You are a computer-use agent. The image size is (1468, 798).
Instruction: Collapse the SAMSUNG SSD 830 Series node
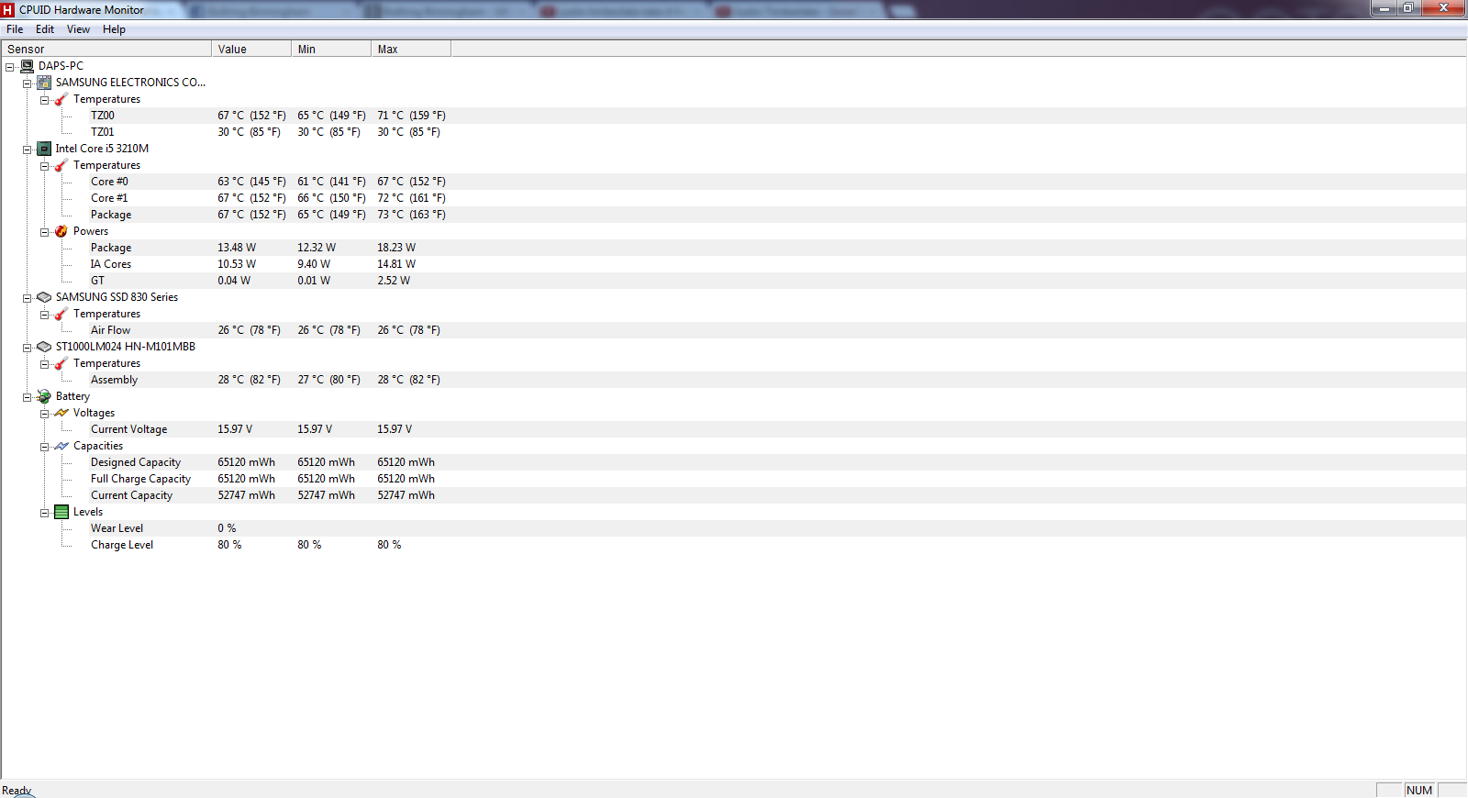pos(28,298)
